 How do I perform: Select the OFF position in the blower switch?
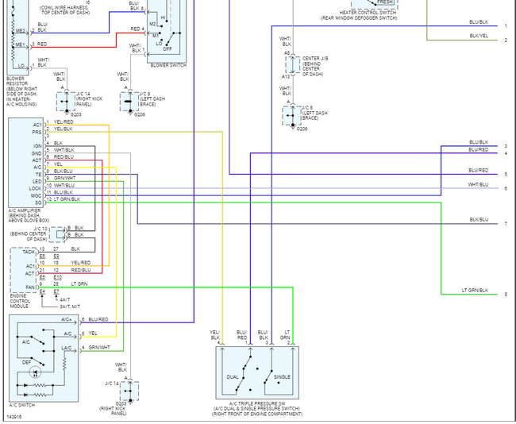click(x=168, y=49)
